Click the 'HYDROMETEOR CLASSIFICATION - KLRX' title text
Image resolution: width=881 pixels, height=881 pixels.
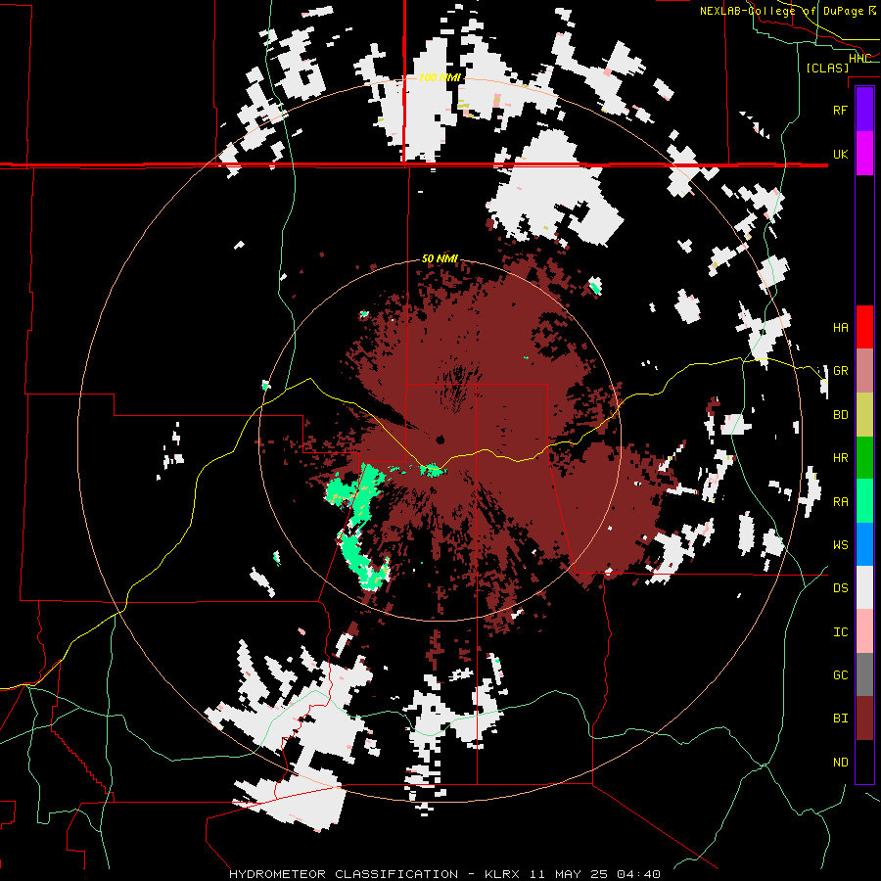(377, 874)
